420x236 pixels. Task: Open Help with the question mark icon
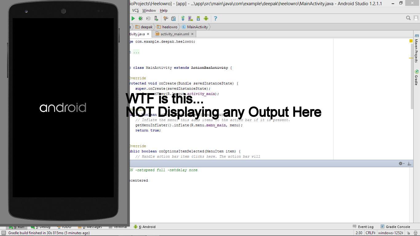pyautogui.click(x=215, y=18)
